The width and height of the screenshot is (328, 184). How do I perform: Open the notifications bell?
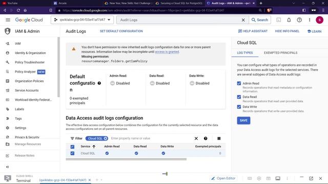coord(289,20)
